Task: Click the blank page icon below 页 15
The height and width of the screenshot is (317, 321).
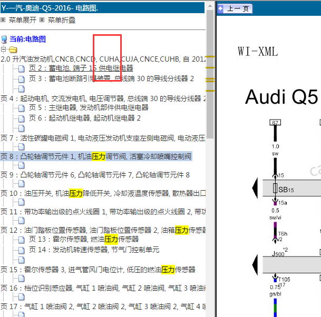Action: pyautogui.click(x=22, y=279)
